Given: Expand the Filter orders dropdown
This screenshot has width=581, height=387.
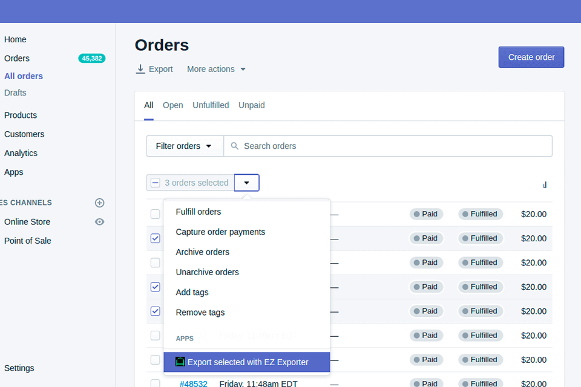Looking at the screenshot, I should click(185, 146).
